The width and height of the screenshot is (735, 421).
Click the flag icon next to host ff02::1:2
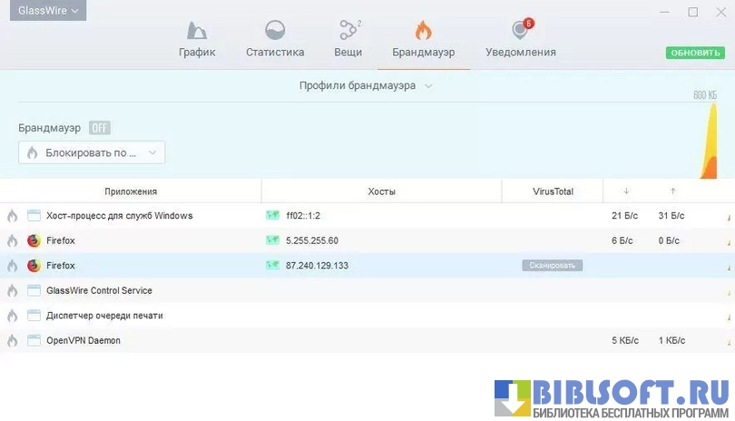pyautogui.click(x=272, y=216)
